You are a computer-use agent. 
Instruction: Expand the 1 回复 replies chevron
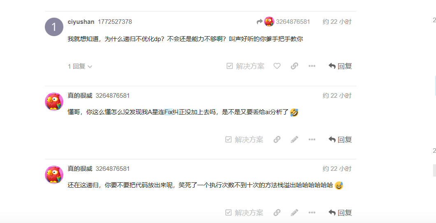[x=80, y=67]
